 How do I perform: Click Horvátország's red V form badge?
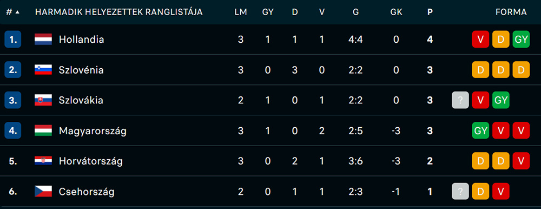click(521, 161)
